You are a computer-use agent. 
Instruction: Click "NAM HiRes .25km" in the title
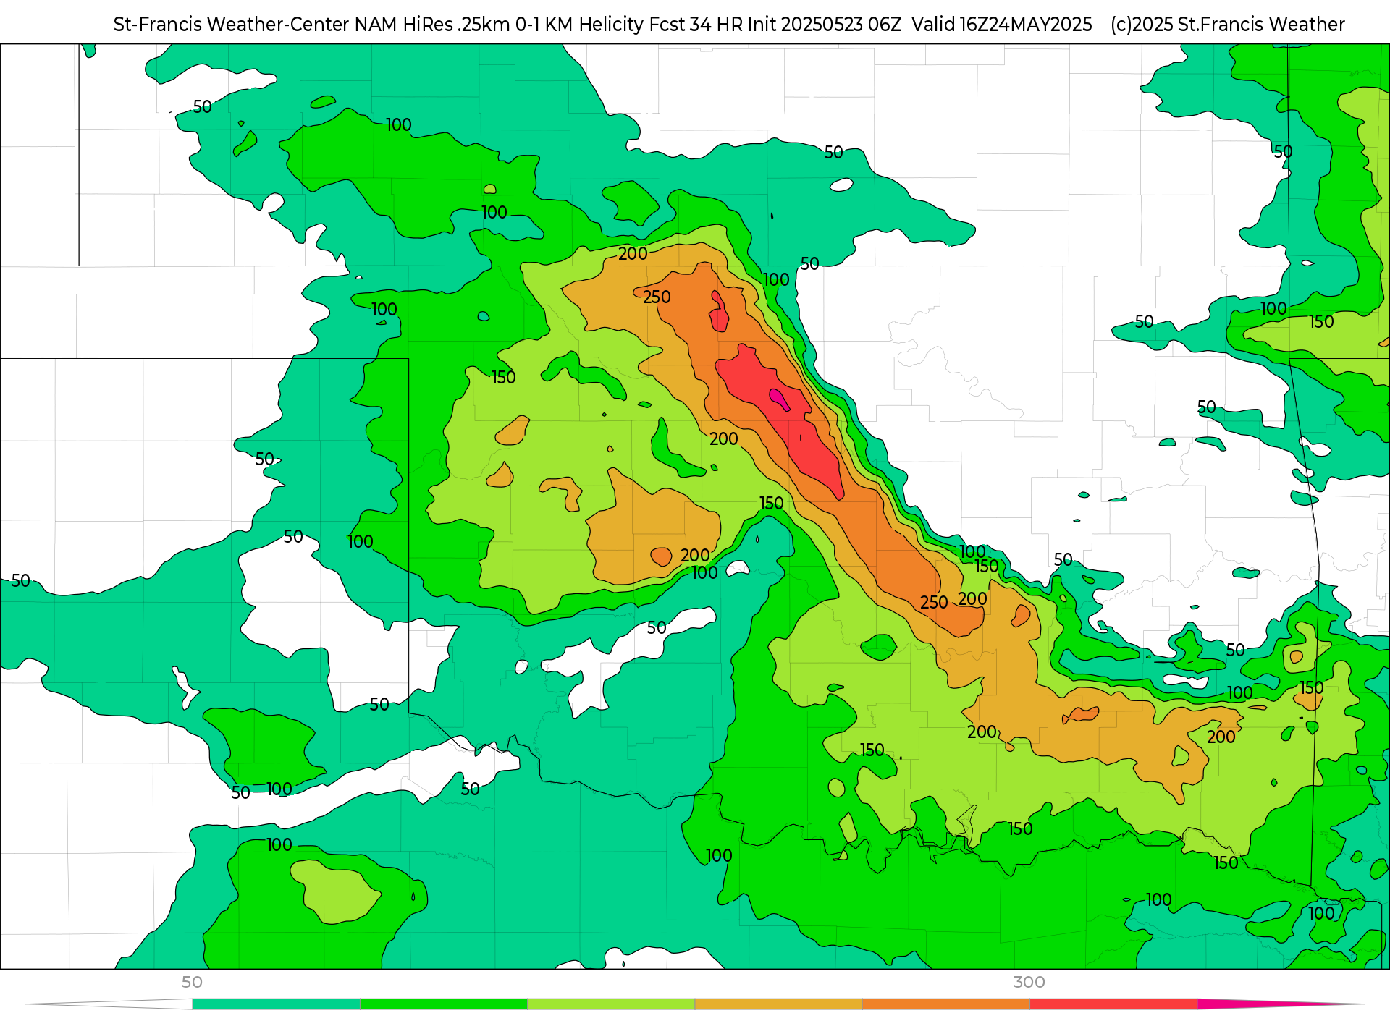coord(432,25)
